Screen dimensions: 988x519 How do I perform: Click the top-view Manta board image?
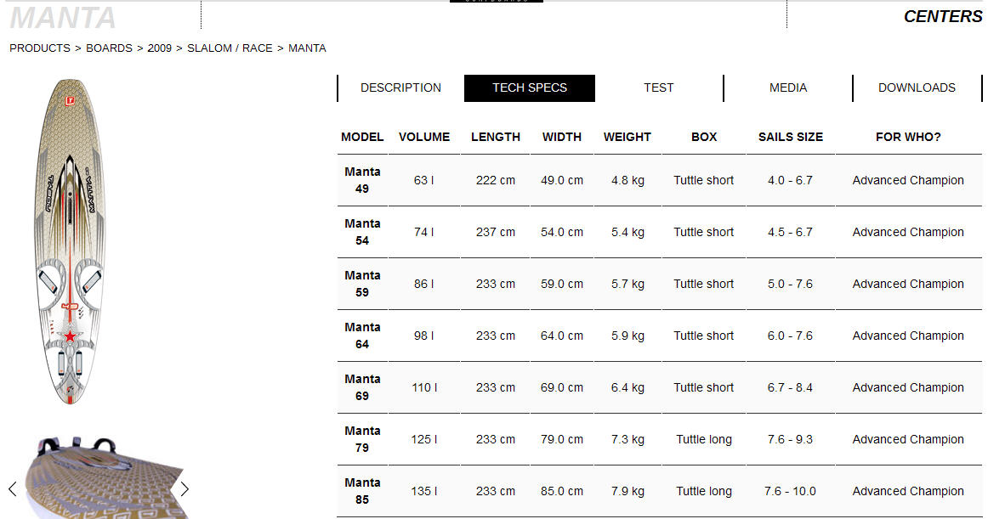70,241
